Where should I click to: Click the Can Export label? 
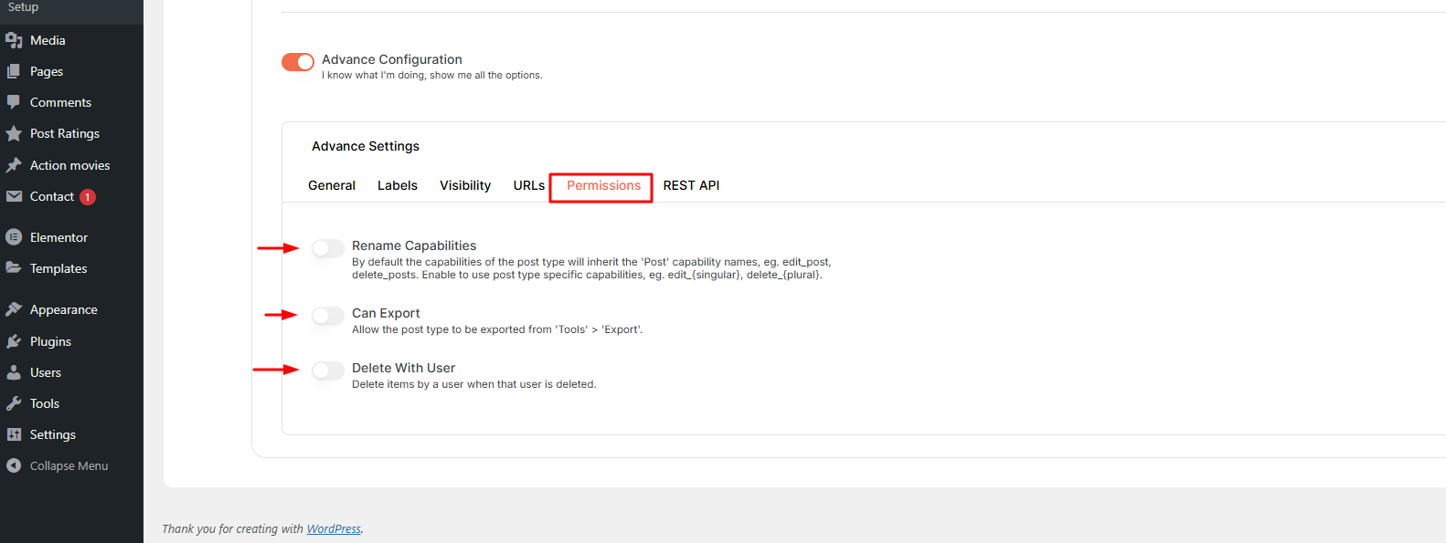tap(386, 313)
